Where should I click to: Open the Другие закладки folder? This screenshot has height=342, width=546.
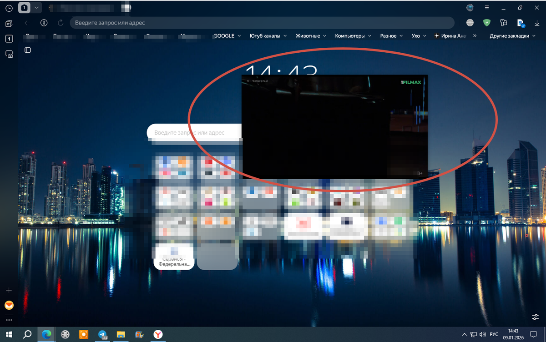[512, 35]
